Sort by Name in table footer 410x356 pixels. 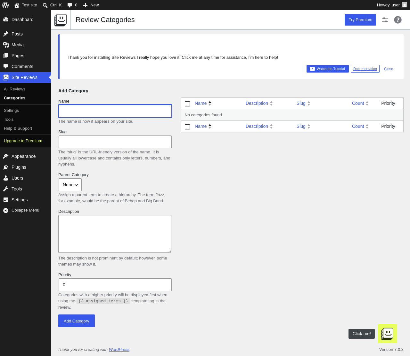(x=203, y=126)
